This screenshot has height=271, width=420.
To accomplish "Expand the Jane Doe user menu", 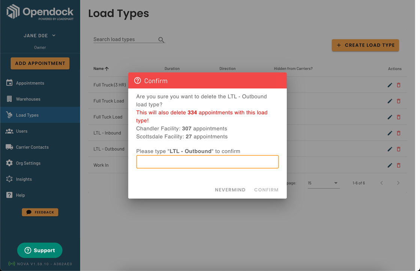I will click(x=40, y=36).
